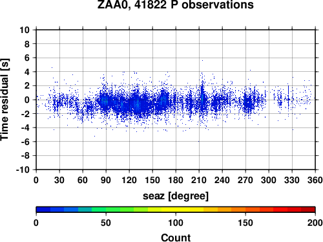Click the dark red end of colorbar
This screenshot has height=242, width=323.
point(308,210)
